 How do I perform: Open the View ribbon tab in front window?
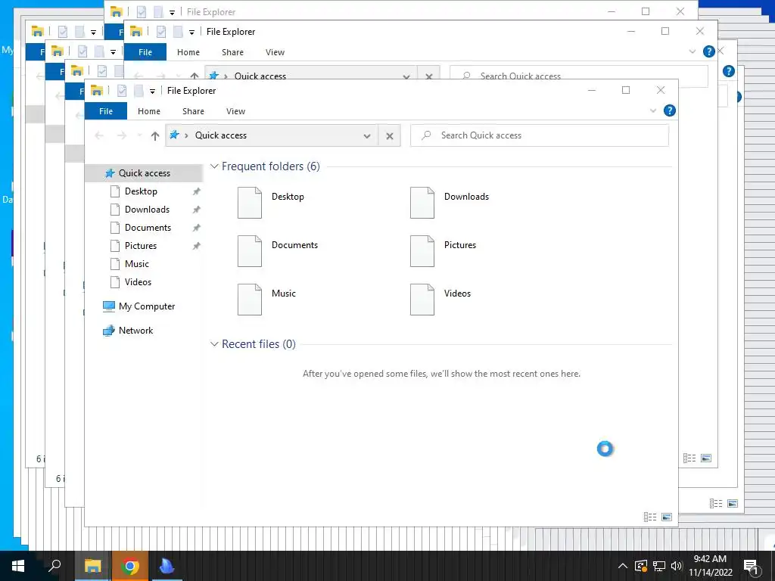[x=236, y=111]
